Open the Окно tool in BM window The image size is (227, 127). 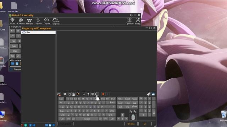point(12,21)
